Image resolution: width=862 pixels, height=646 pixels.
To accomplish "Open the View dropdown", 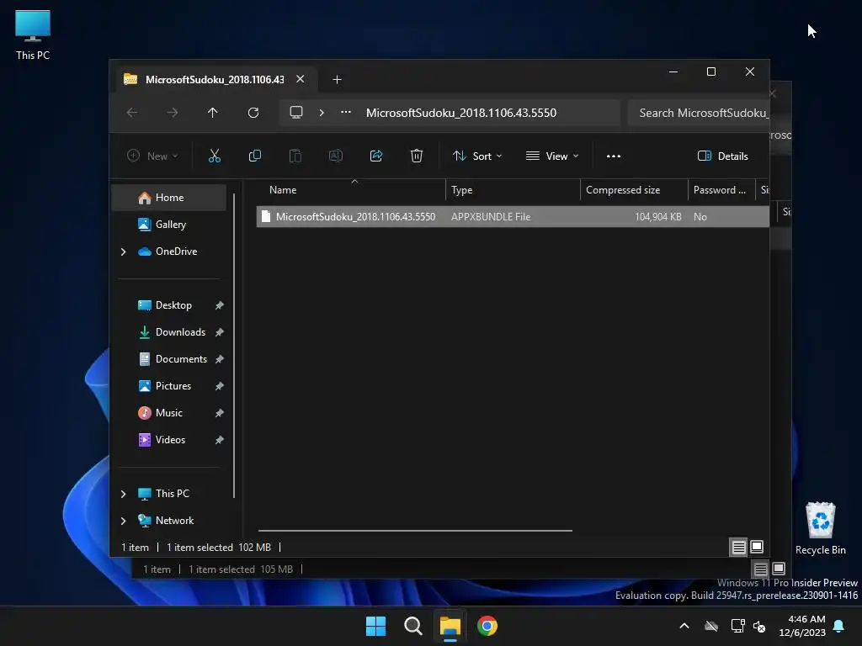I will click(x=552, y=156).
